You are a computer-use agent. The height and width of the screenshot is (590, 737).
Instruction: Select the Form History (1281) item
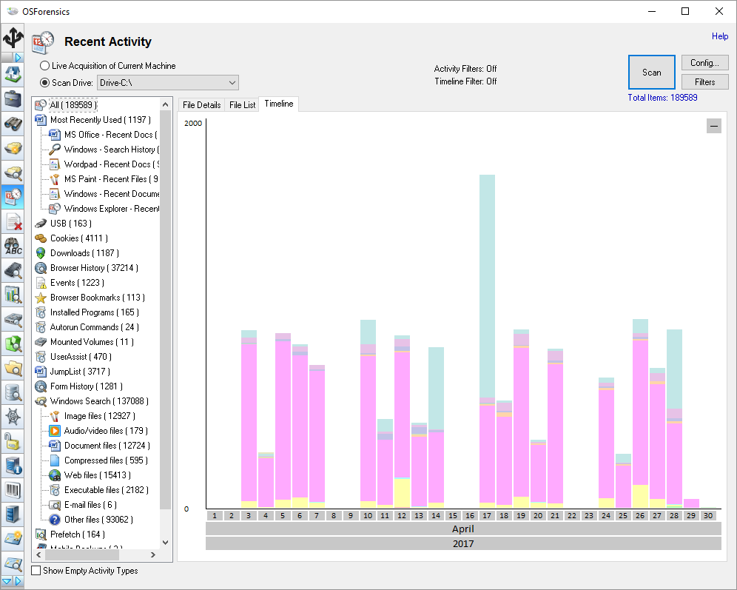click(87, 386)
